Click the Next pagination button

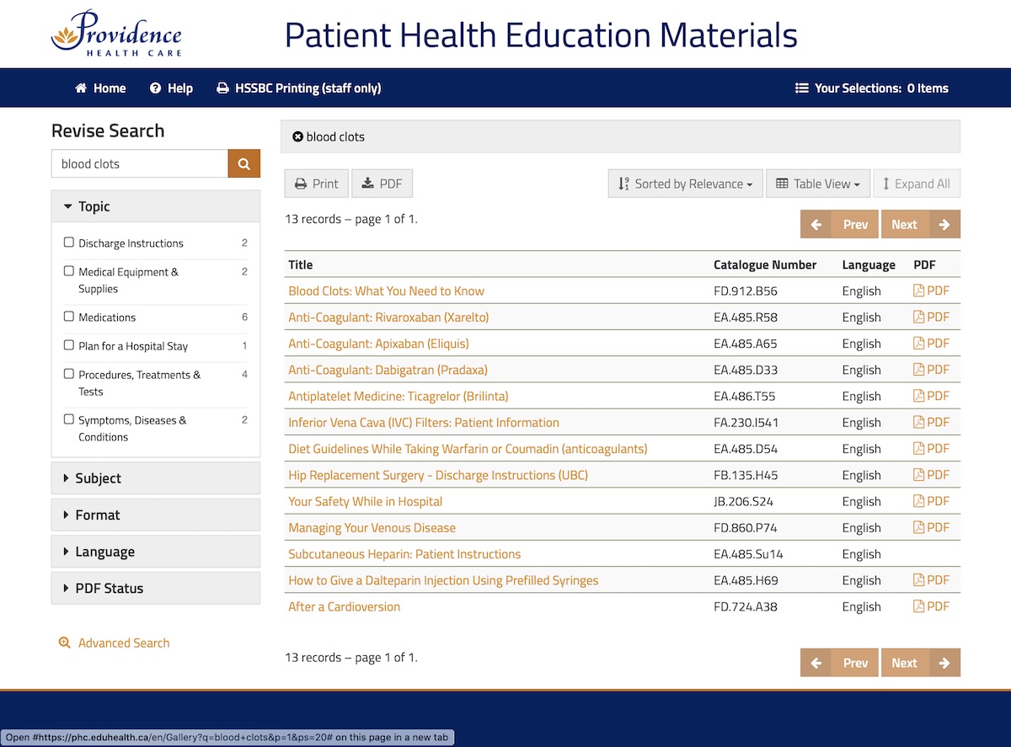pos(920,224)
